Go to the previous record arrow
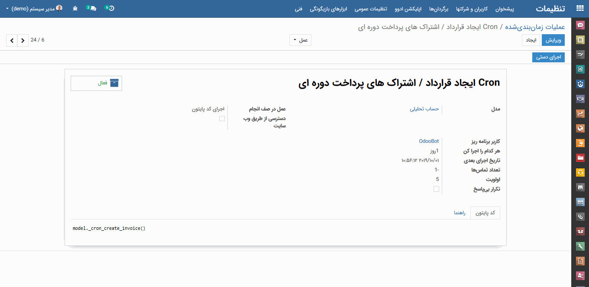The height and width of the screenshot is (287, 589). [23, 41]
